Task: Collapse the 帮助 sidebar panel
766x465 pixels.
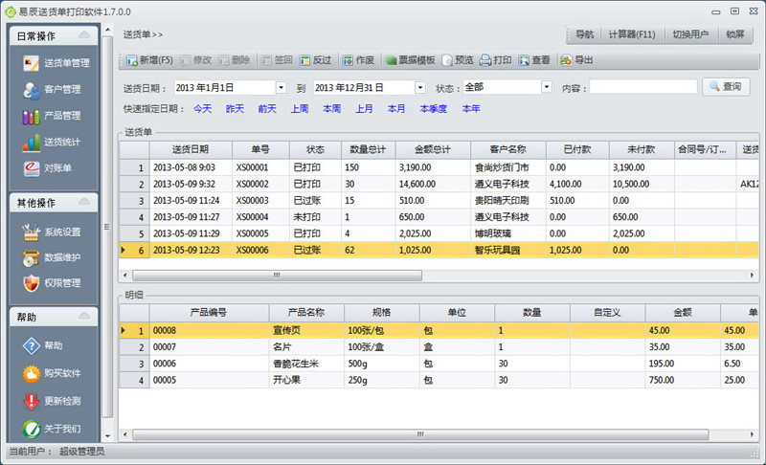Action: pyautogui.click(x=86, y=317)
